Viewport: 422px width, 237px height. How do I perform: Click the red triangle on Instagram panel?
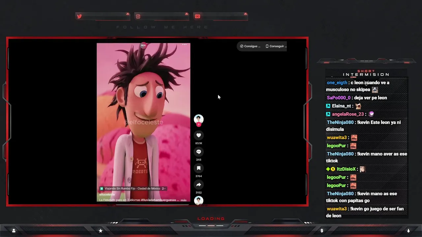coord(187,14)
